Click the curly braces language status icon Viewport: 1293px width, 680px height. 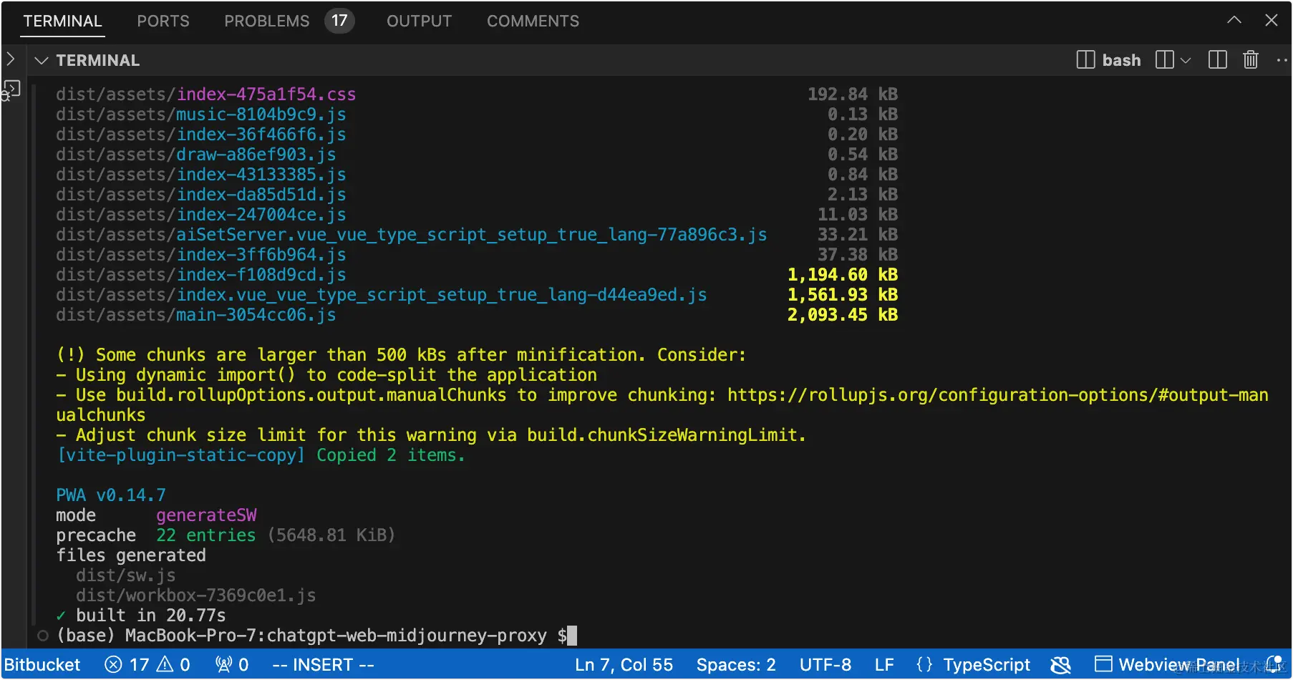pyautogui.click(x=924, y=665)
